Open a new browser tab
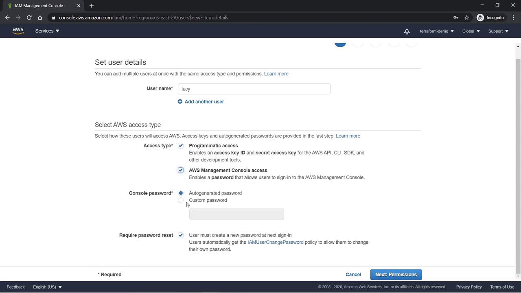 92,6
